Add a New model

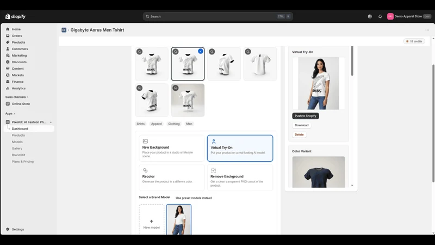click(x=152, y=219)
